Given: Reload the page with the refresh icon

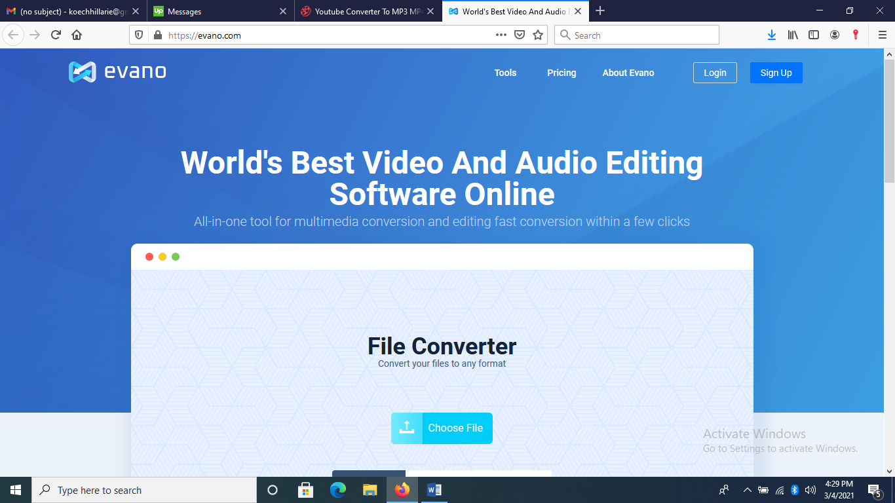Looking at the screenshot, I should (x=56, y=35).
